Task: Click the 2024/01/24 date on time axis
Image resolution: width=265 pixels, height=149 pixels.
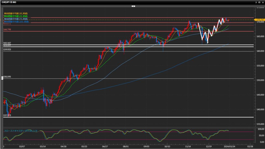Action: tap(230, 146)
